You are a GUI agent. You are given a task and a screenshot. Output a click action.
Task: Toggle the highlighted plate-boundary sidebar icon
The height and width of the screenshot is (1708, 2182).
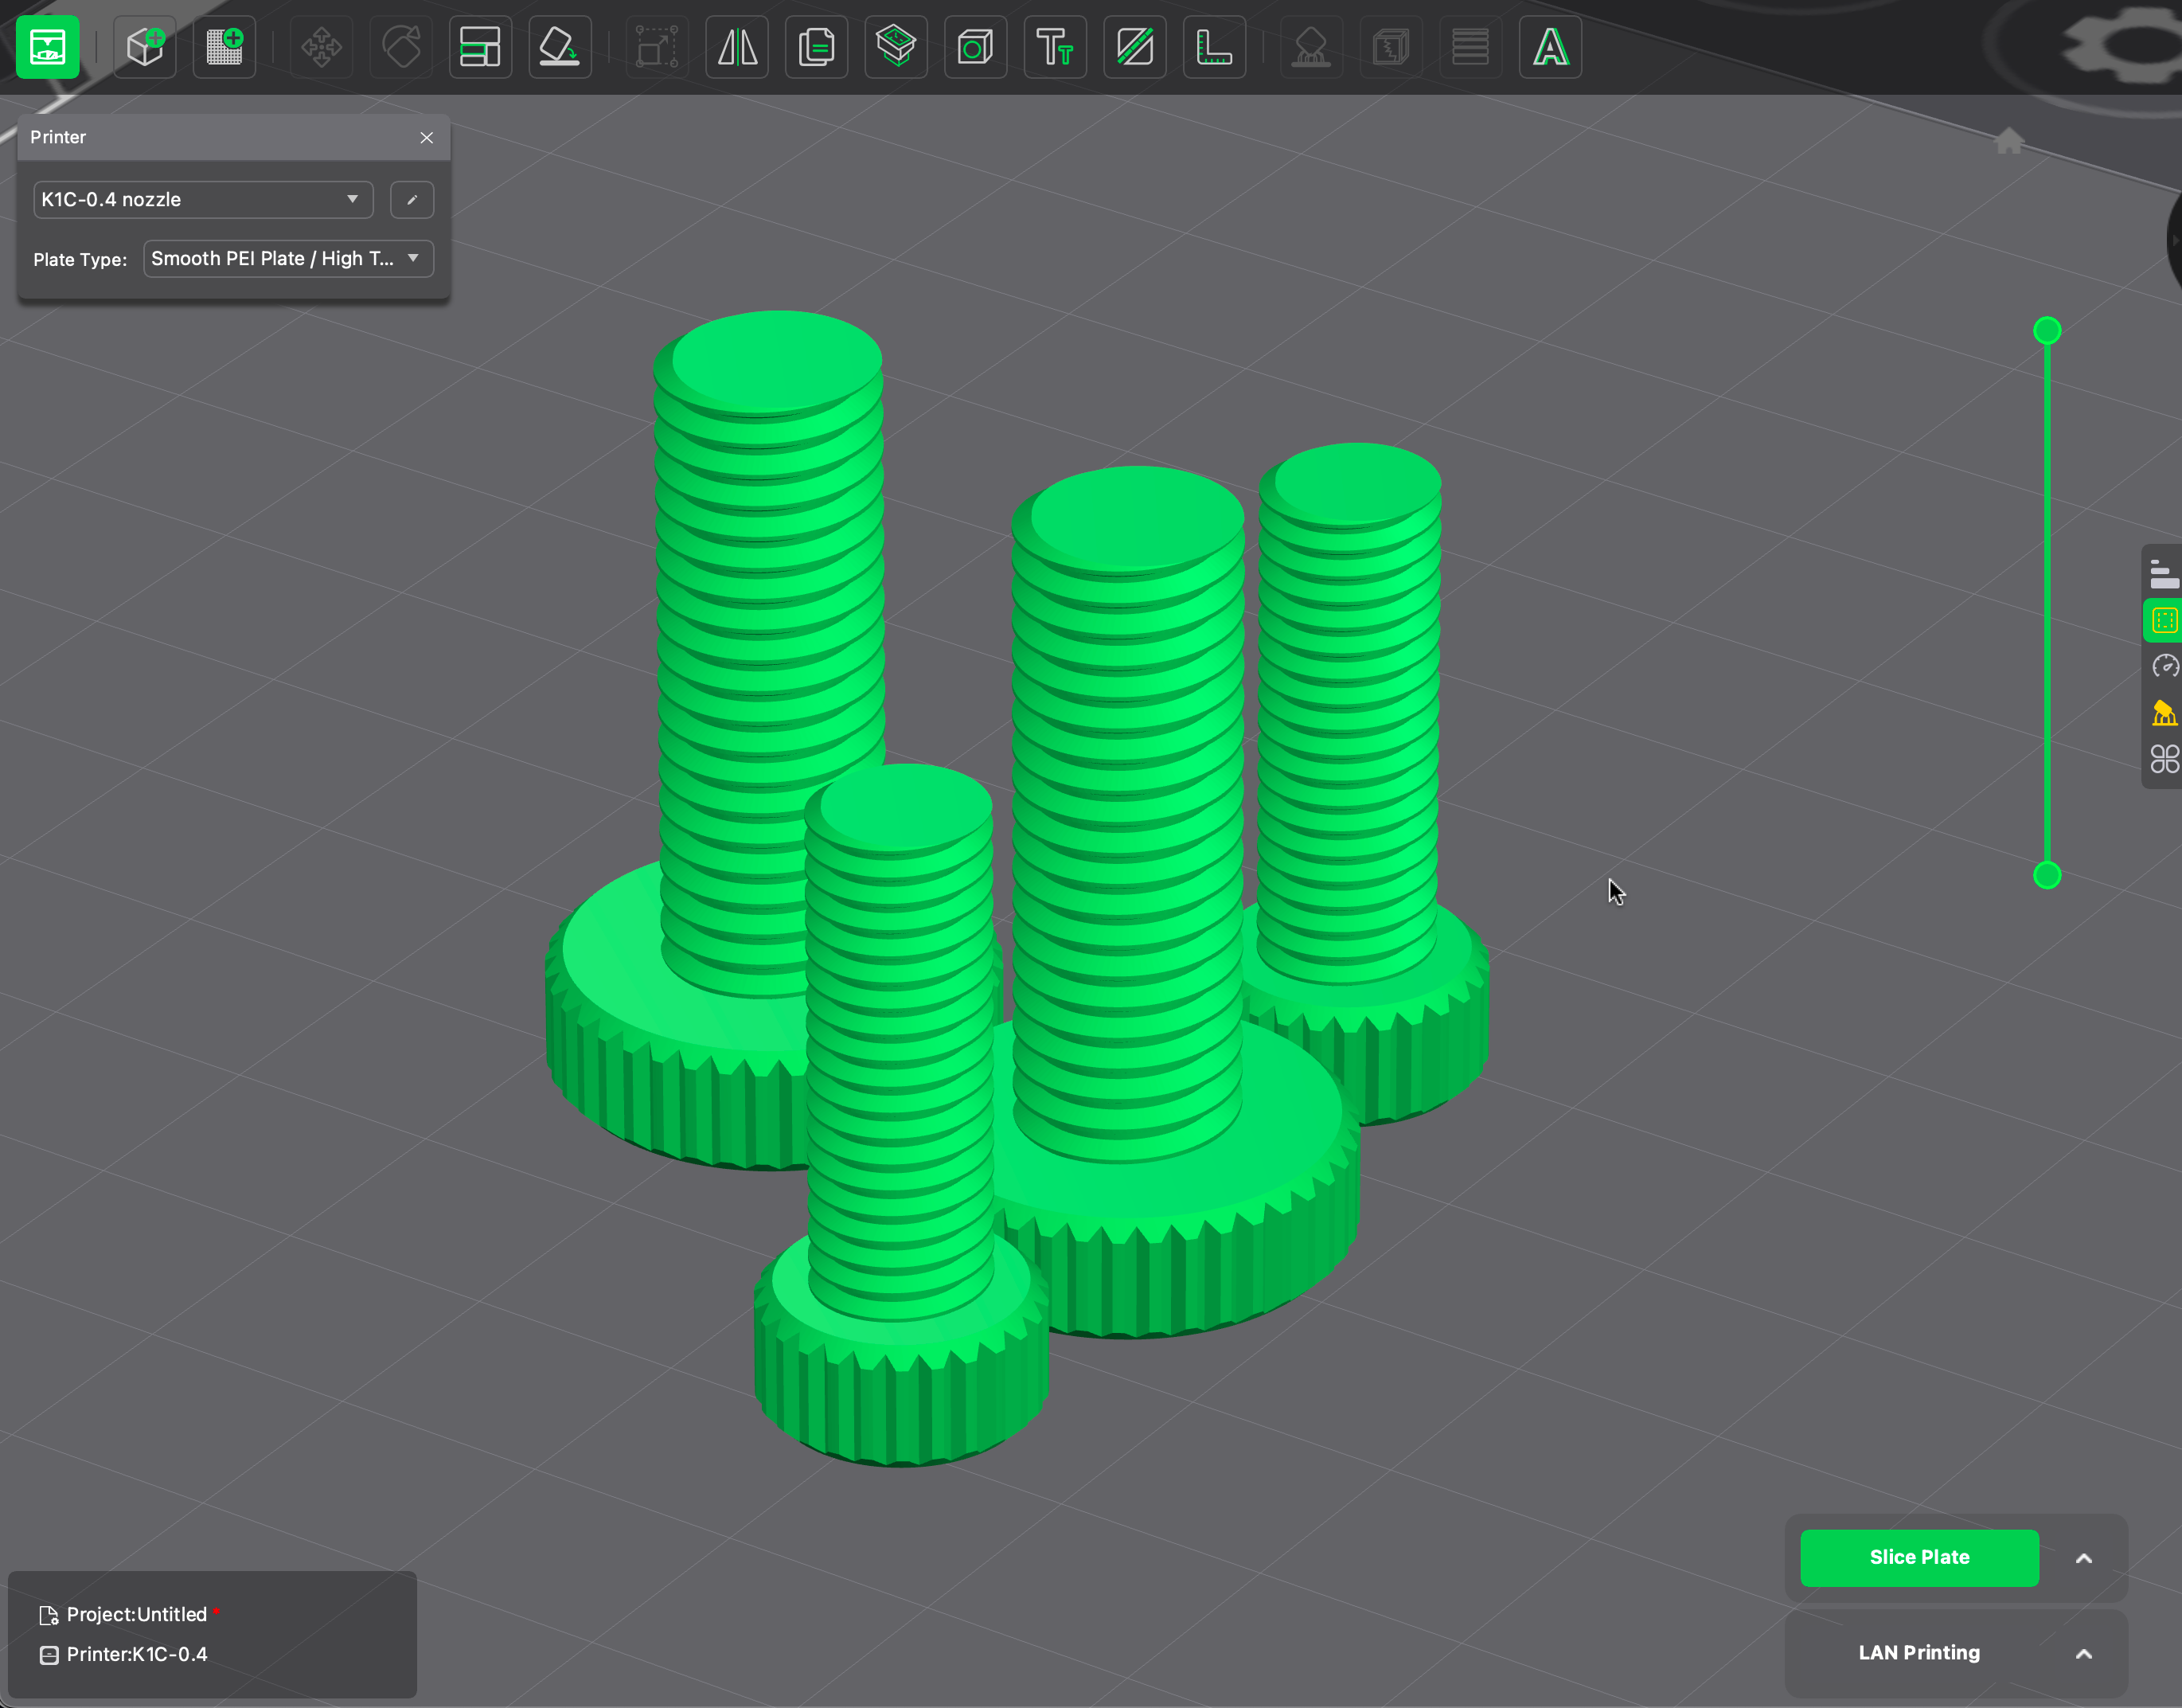pyautogui.click(x=2164, y=620)
